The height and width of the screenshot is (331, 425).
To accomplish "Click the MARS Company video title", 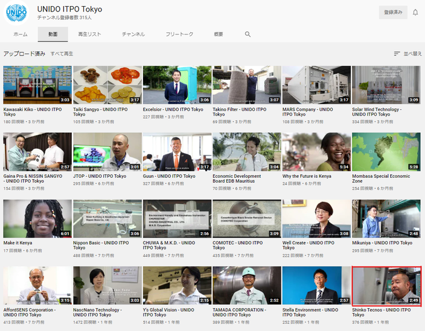I will [308, 112].
